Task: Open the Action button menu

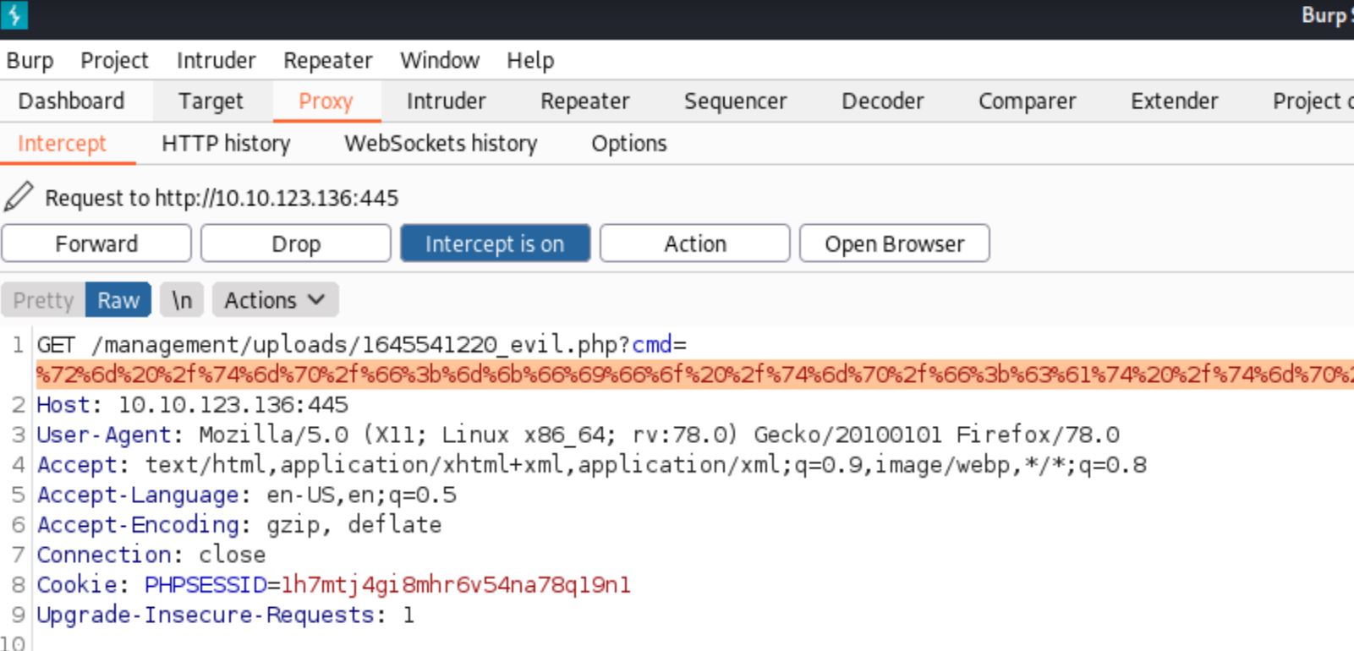Action: (694, 243)
